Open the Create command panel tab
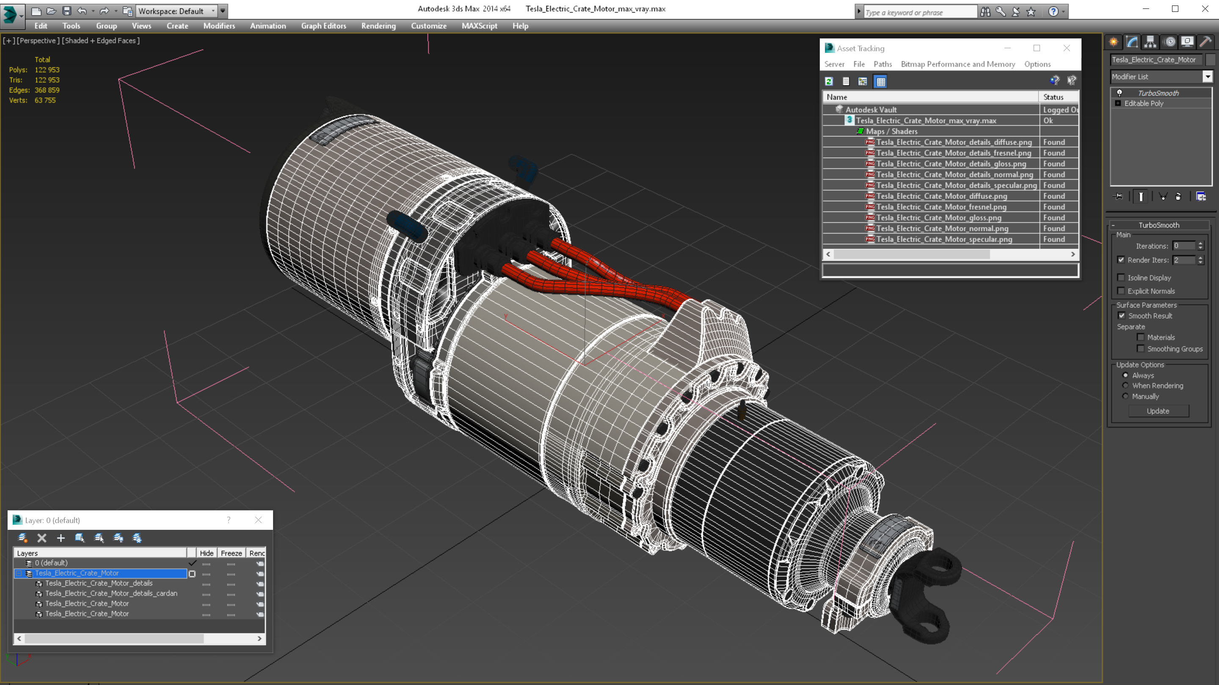Screen dimensions: 1219x685 [1114, 41]
